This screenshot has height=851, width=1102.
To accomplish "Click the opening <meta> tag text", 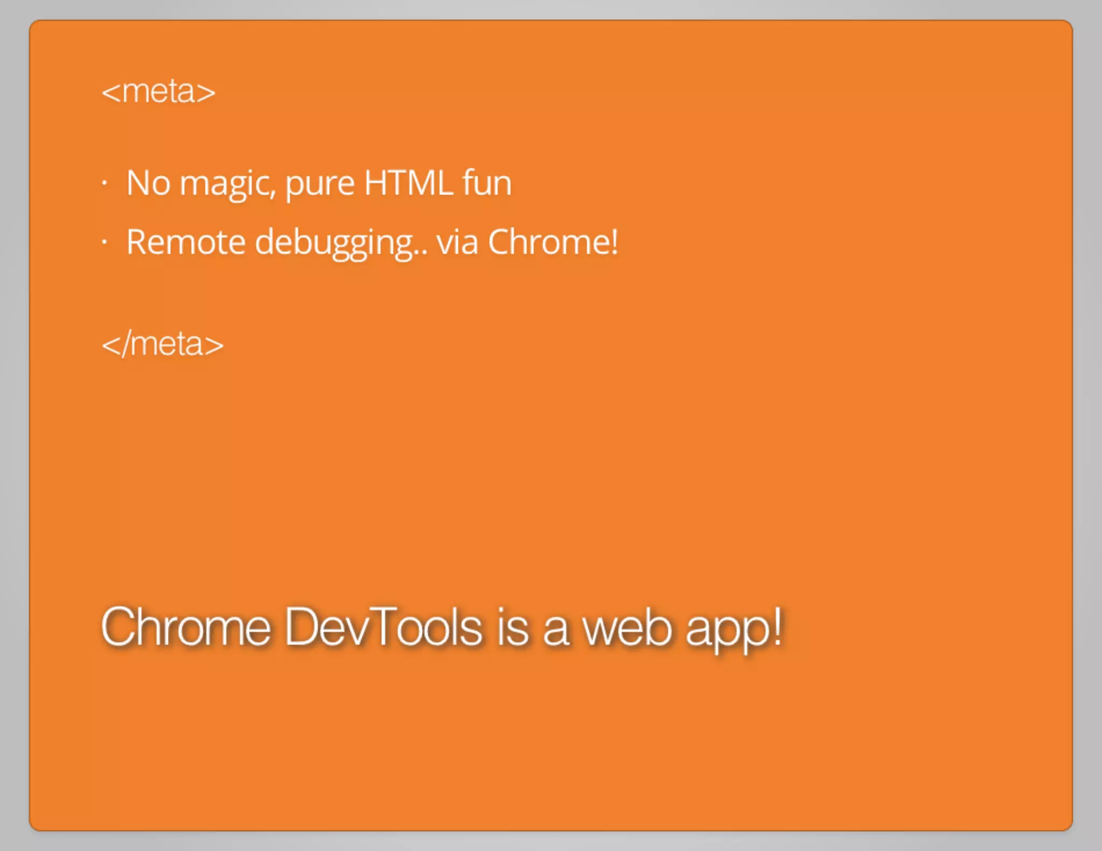I will [x=158, y=91].
